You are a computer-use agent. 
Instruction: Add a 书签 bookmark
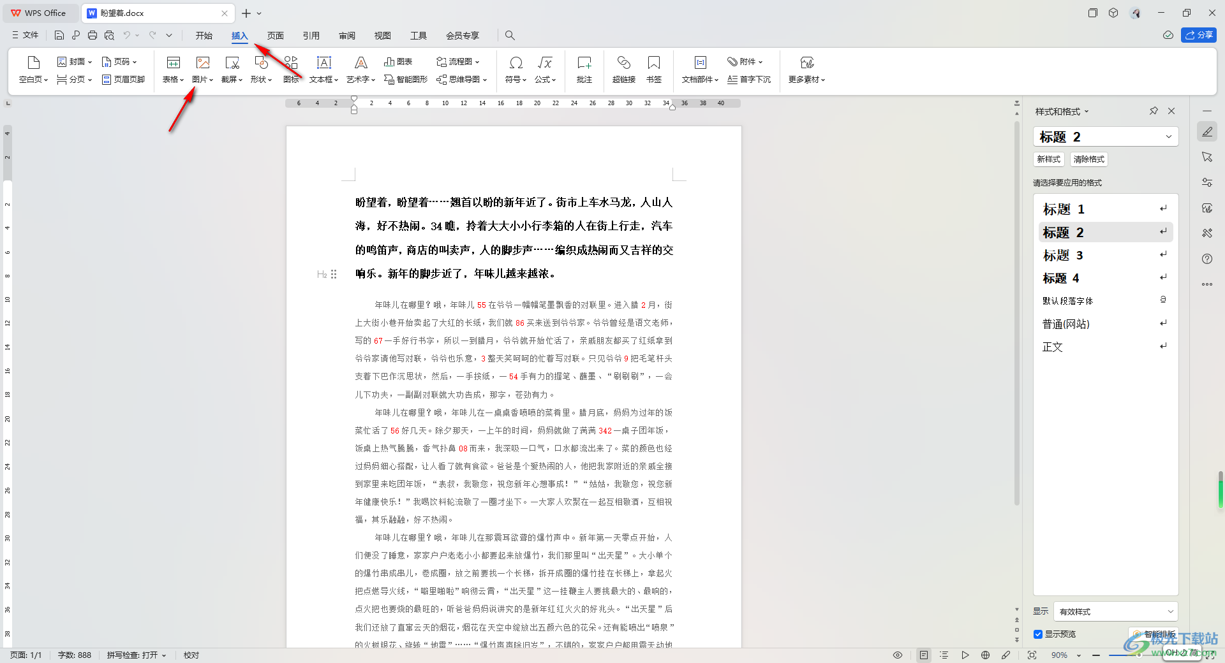click(x=654, y=69)
